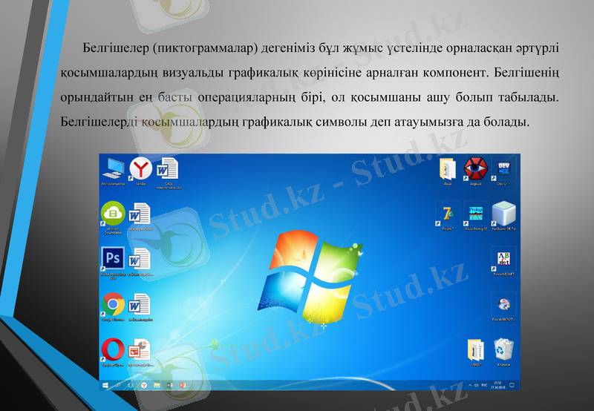The width and height of the screenshot is (594, 411).
Task: Open Task View from the taskbar
Action: [131, 385]
